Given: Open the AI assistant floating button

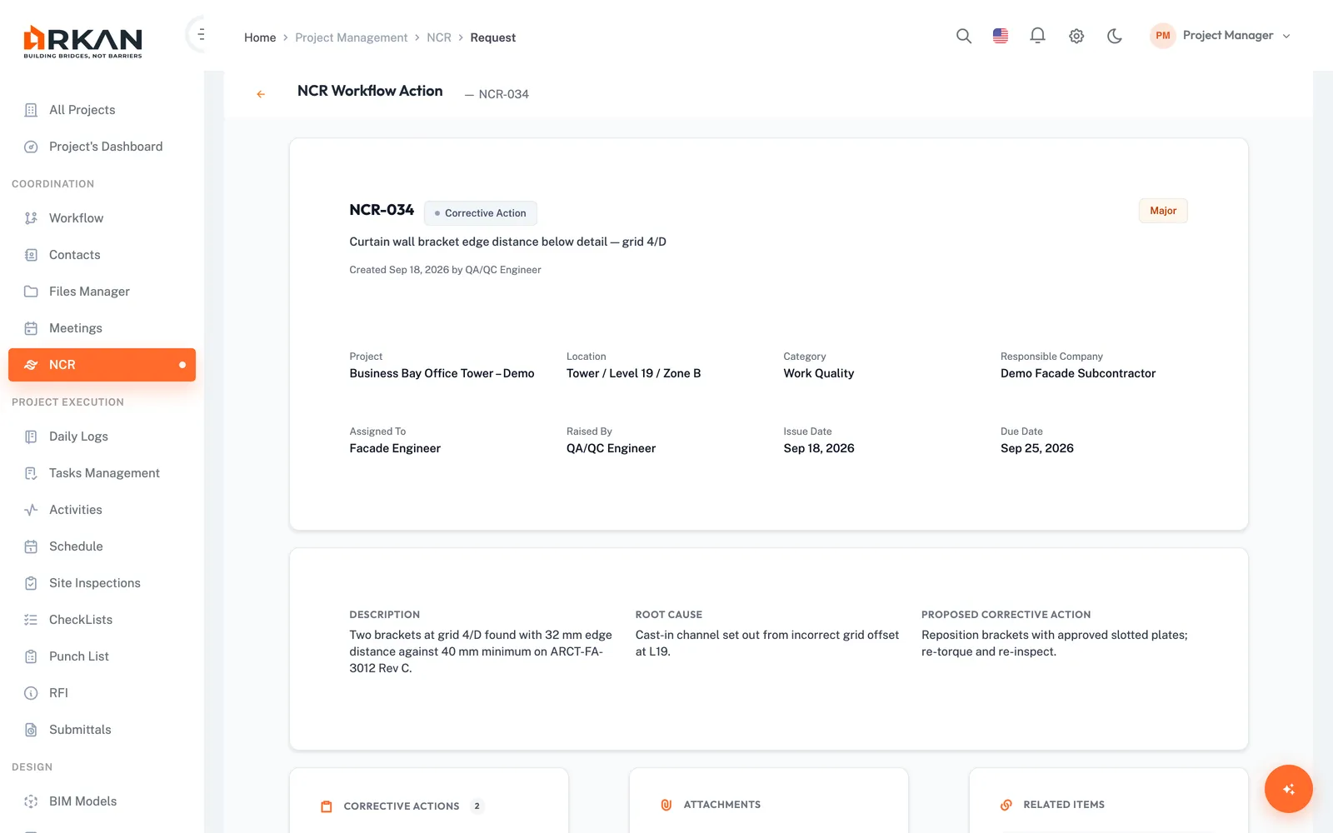Looking at the screenshot, I should coord(1288,788).
